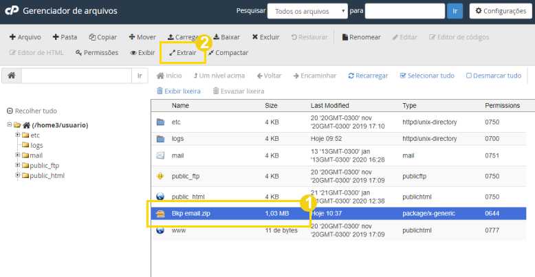Screen dimensions: 535x277
Task: Click the Restaurar toolbar button
Action: click(309, 37)
